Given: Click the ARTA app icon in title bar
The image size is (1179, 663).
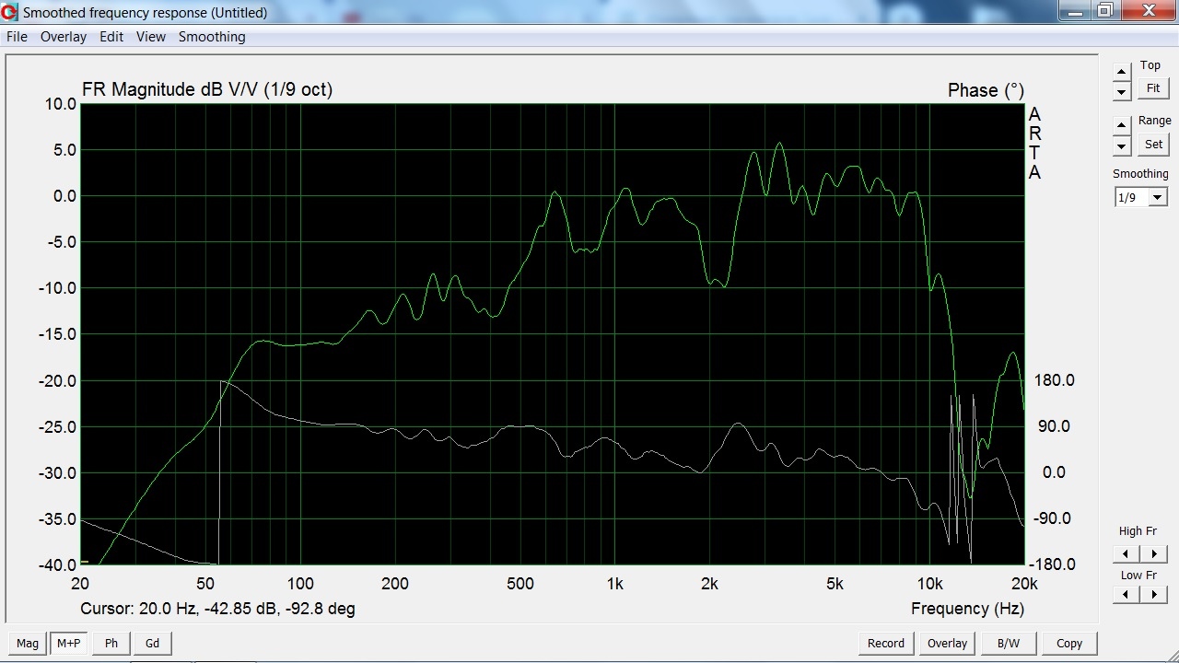Looking at the screenshot, I should pyautogui.click(x=10, y=12).
